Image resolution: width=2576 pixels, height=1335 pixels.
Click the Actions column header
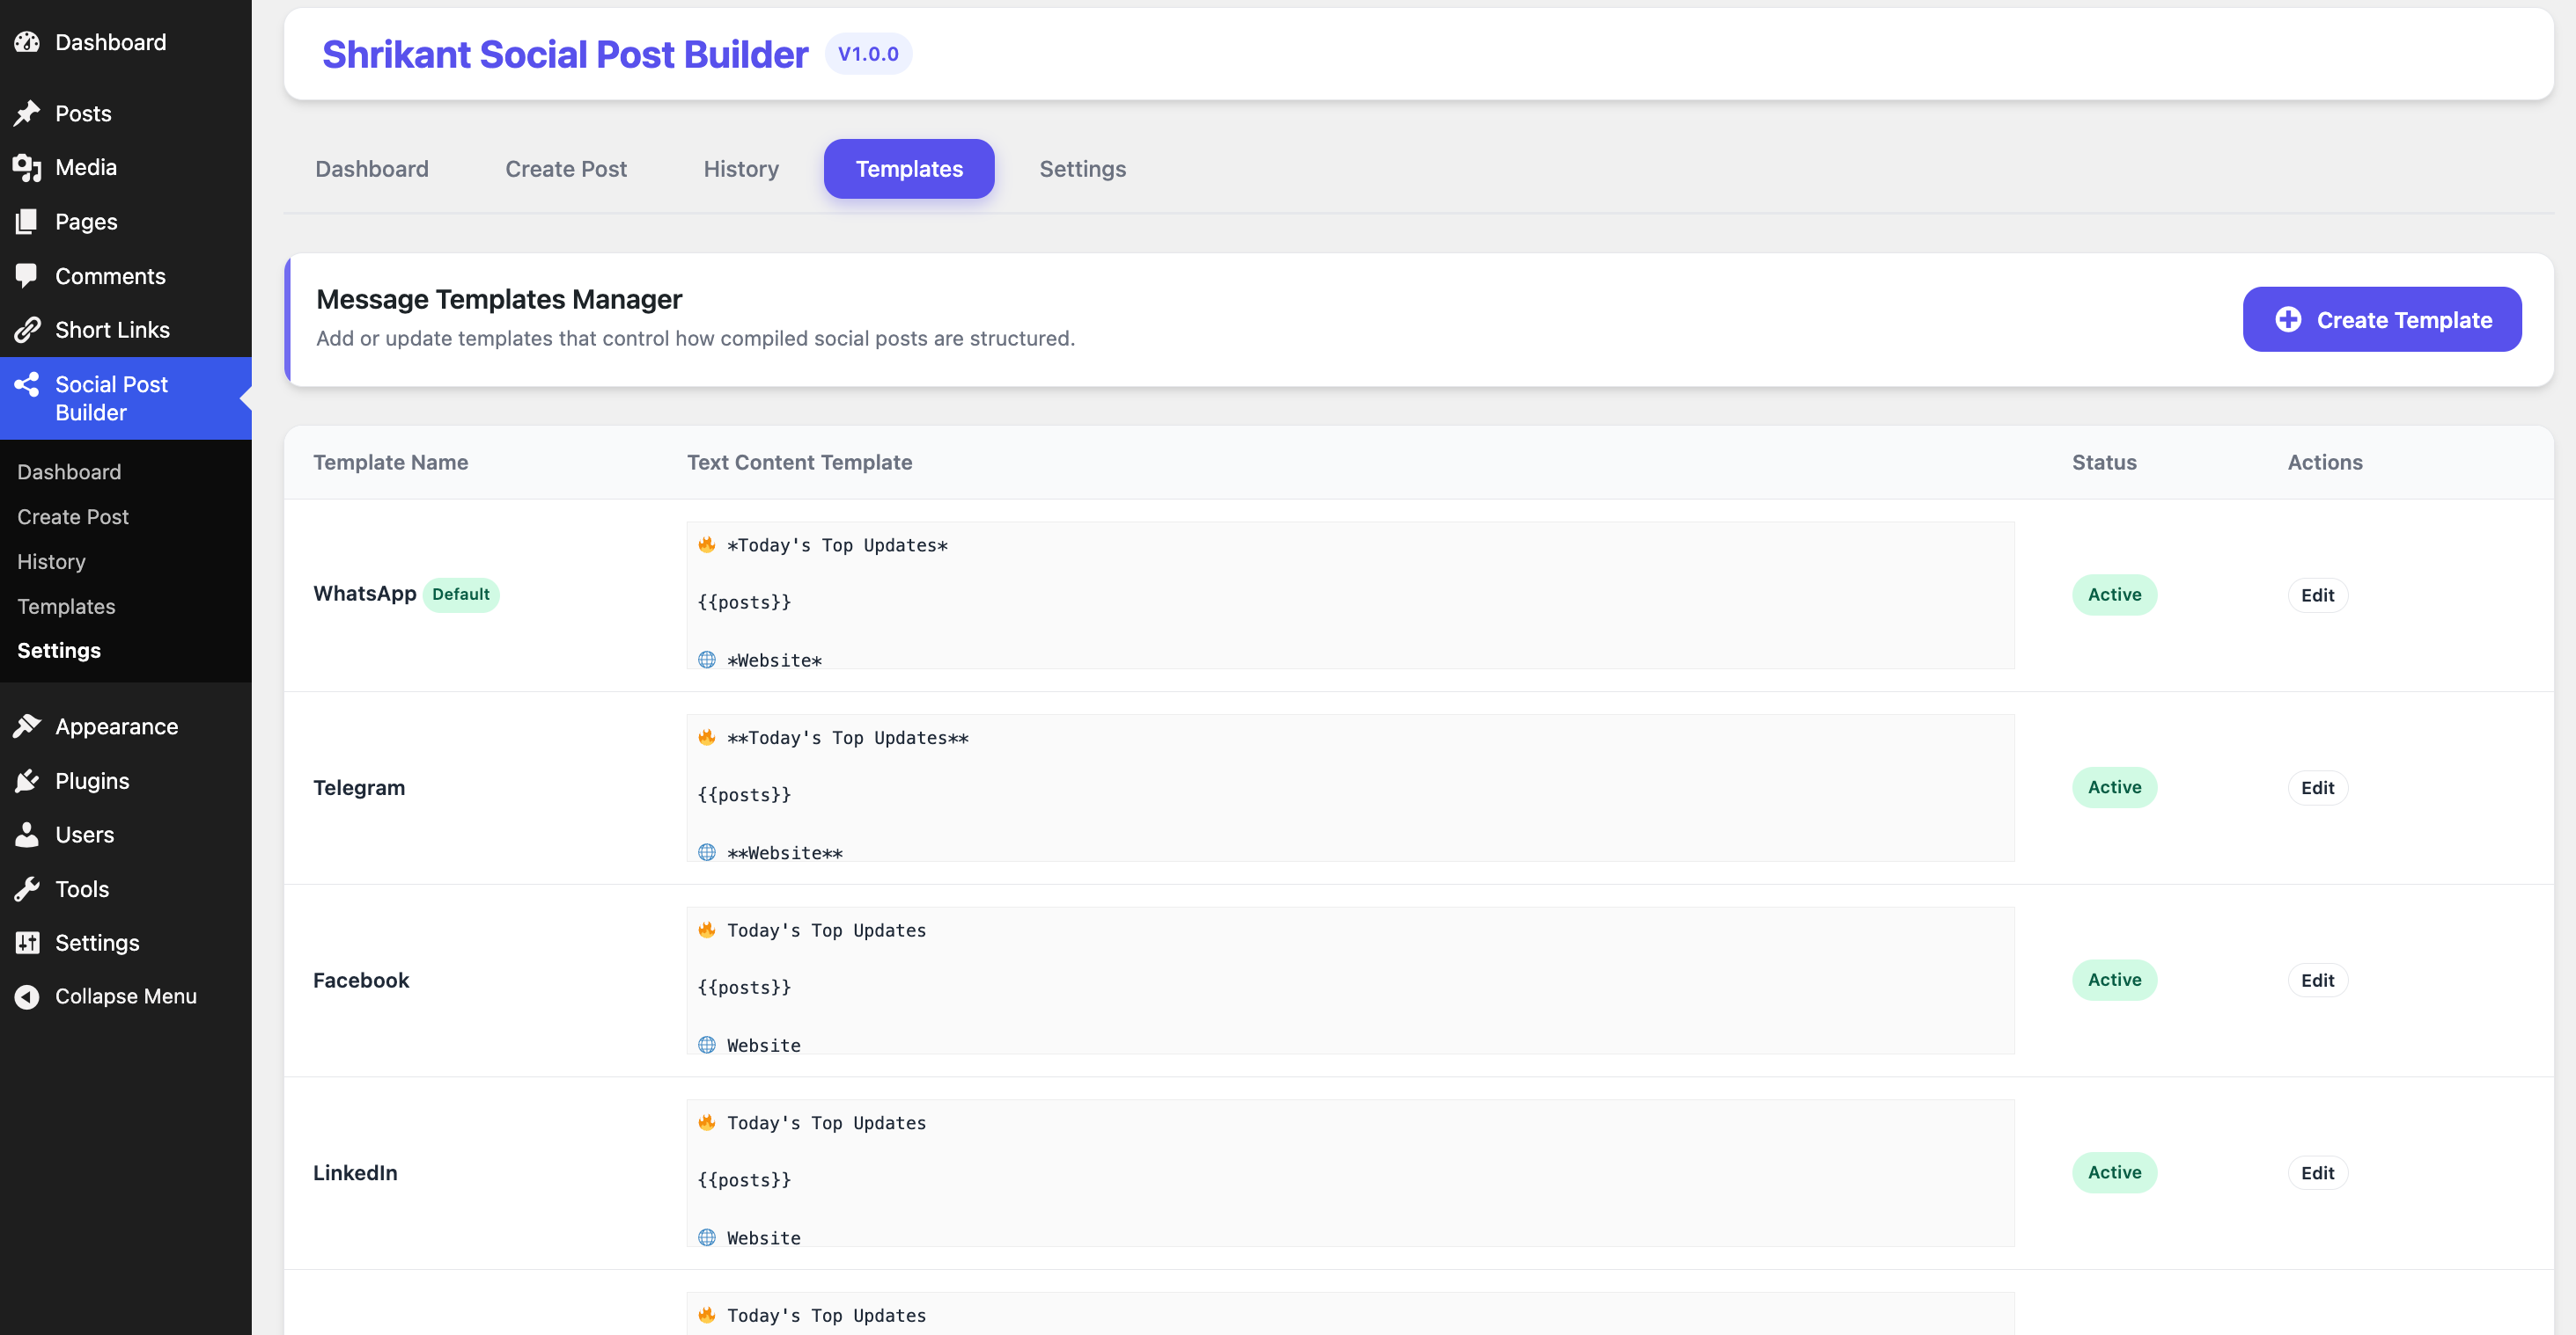tap(2325, 463)
